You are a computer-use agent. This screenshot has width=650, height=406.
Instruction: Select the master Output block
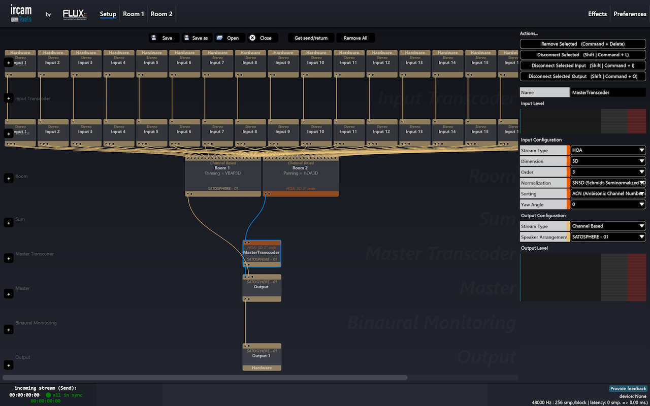point(262,288)
